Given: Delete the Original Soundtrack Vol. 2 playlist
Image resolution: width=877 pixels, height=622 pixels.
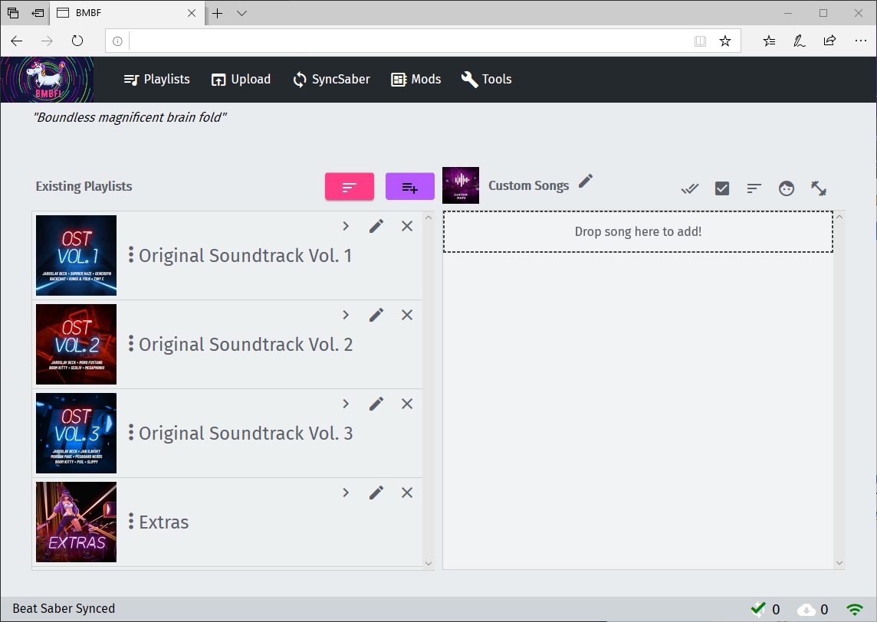Looking at the screenshot, I should click(x=407, y=315).
